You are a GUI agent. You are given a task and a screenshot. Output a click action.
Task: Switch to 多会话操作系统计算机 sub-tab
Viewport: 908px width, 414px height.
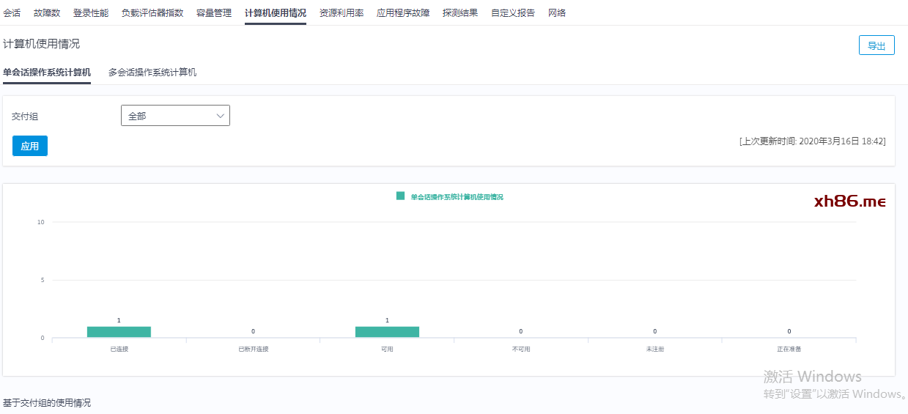(x=152, y=73)
